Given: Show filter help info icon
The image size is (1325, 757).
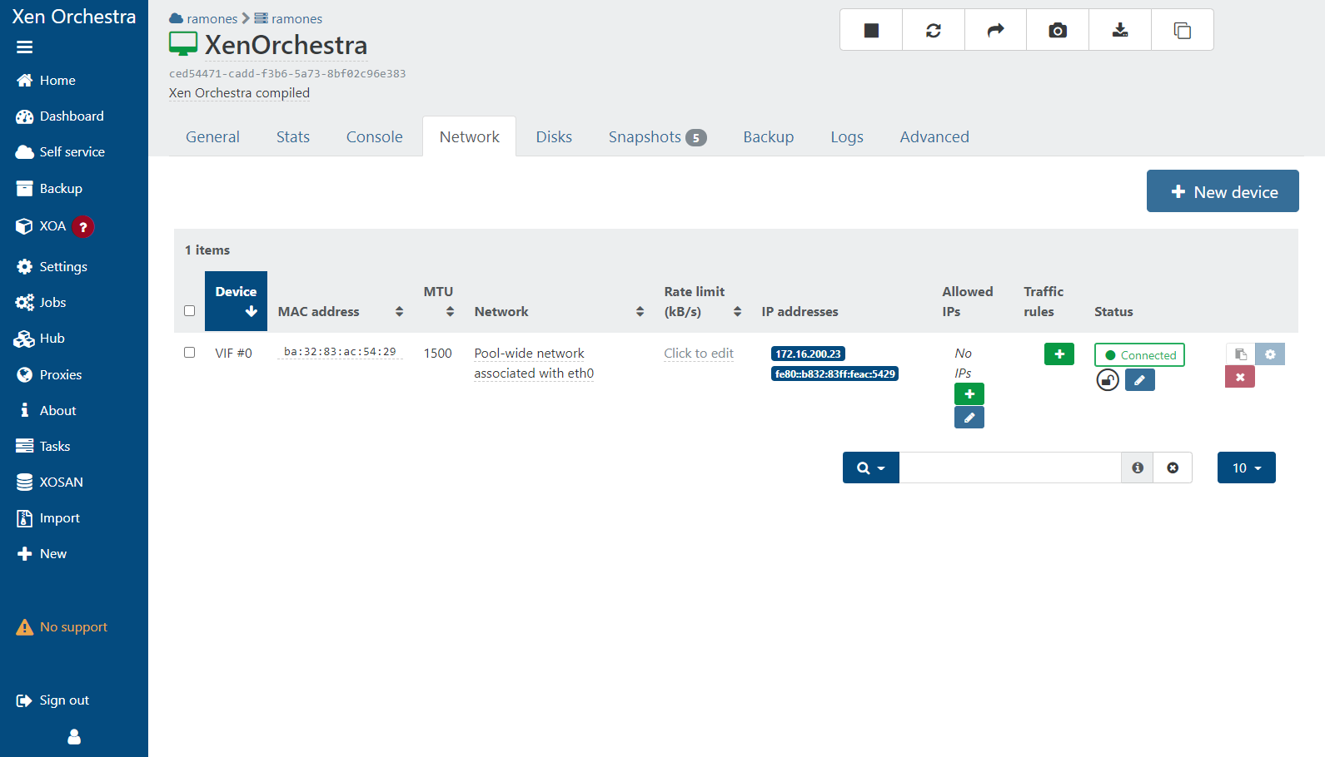Looking at the screenshot, I should [1138, 468].
